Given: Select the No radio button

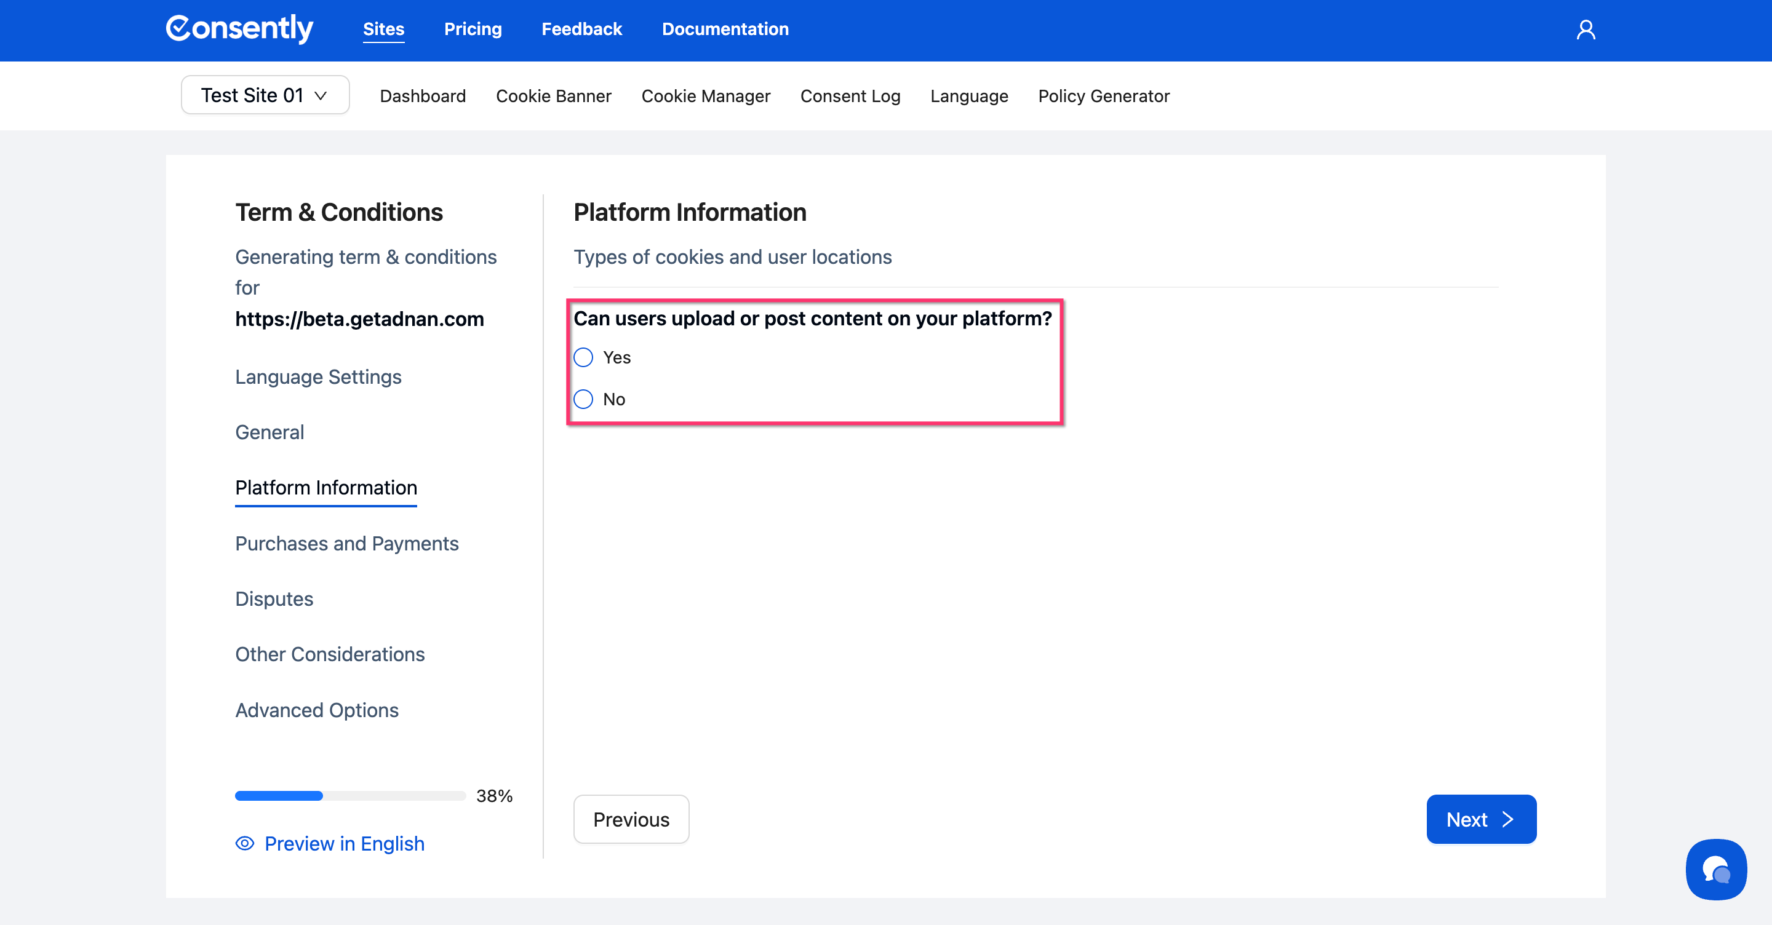Looking at the screenshot, I should pyautogui.click(x=583, y=399).
